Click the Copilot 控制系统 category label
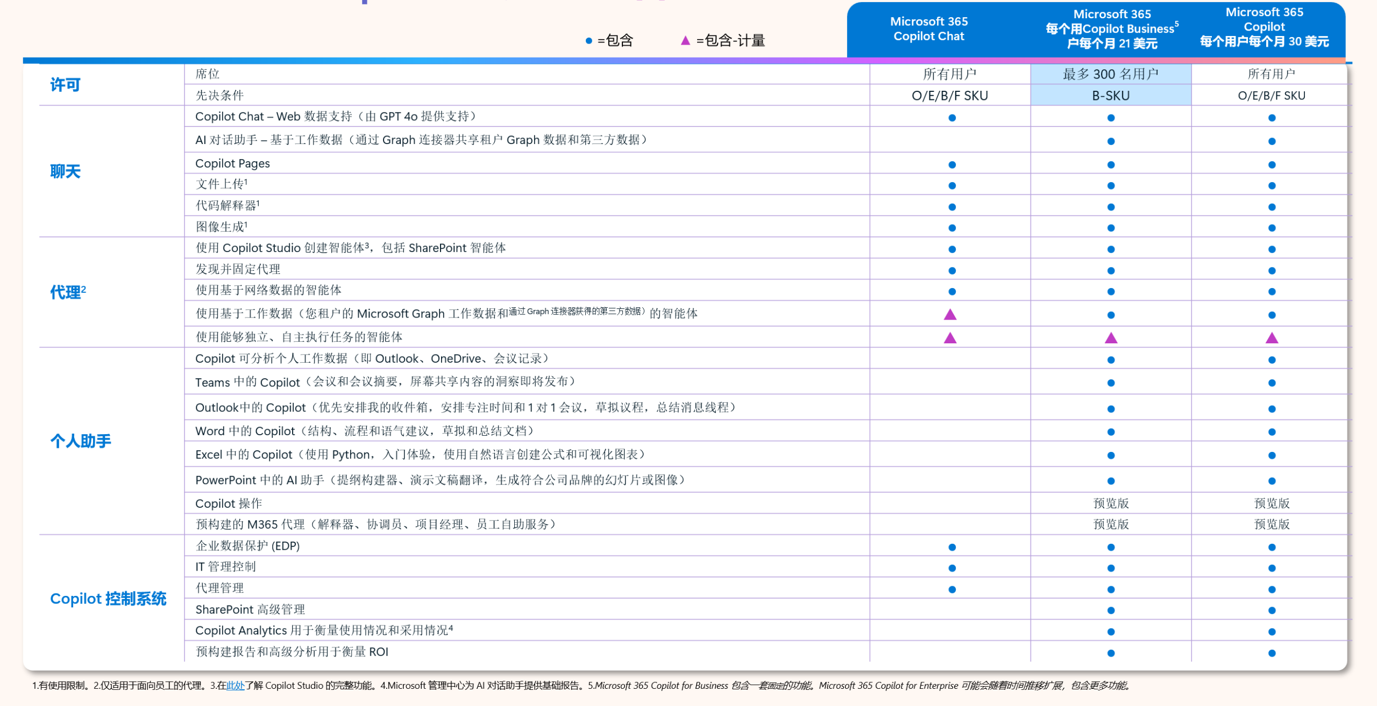Image resolution: width=1377 pixels, height=706 pixels. pos(108,599)
